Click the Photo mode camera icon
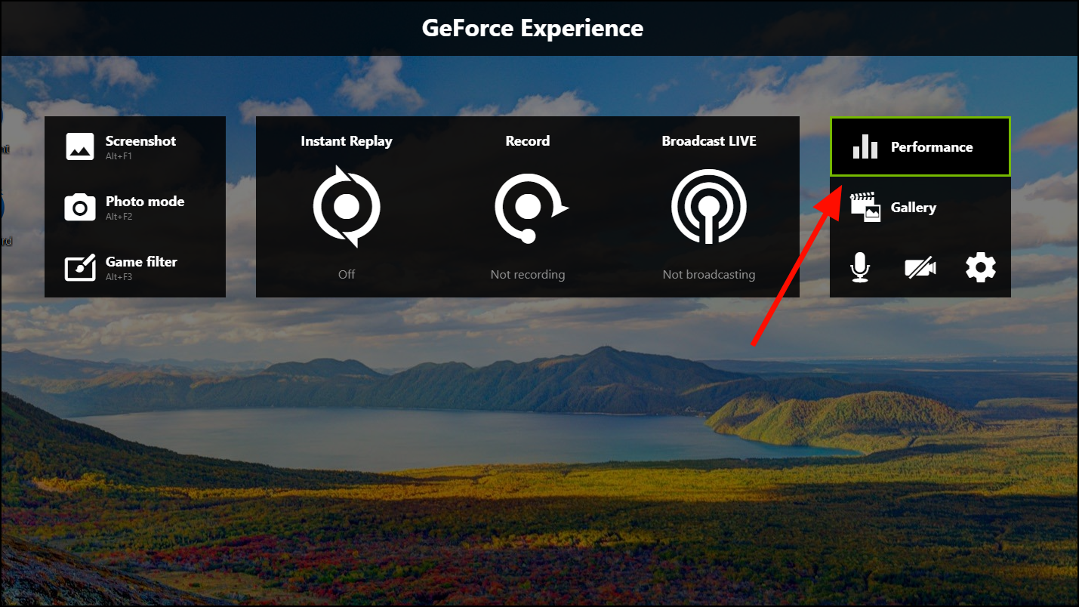The height and width of the screenshot is (607, 1079). [80, 207]
